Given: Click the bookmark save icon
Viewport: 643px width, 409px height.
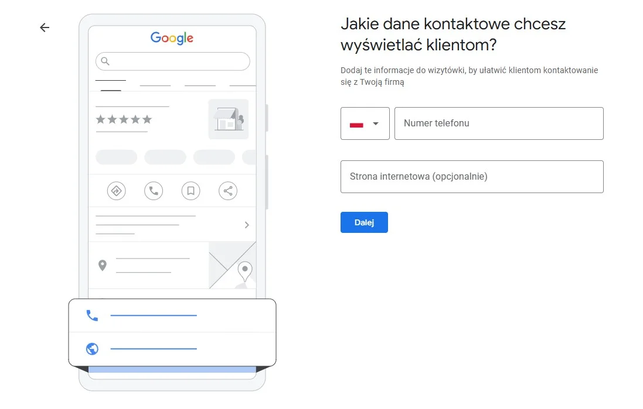Looking at the screenshot, I should [190, 191].
